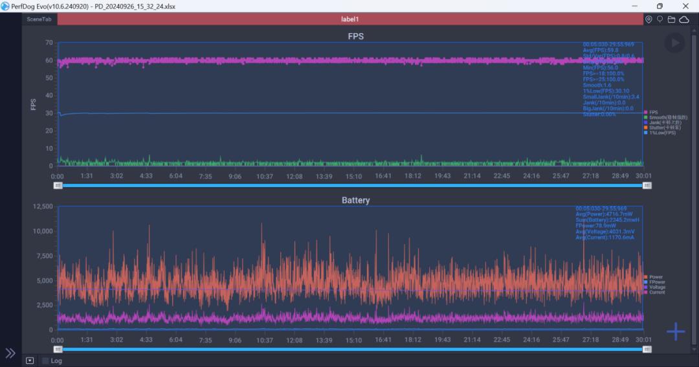Image resolution: width=699 pixels, height=367 pixels.
Task: Toggle the Power series in Battery legend
Action: coord(655,277)
